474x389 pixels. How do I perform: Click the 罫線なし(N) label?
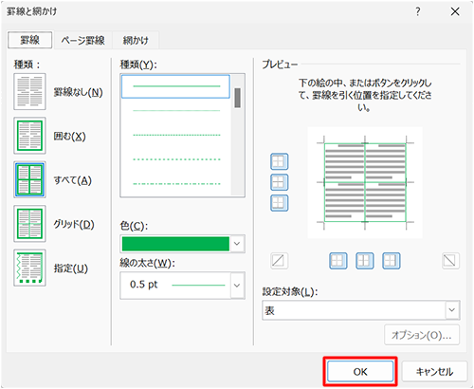point(78,92)
